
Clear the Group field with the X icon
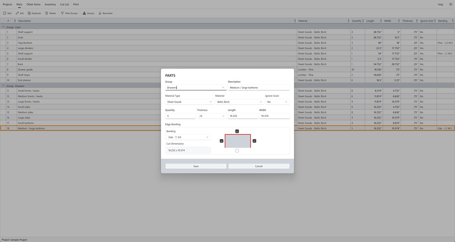tap(223, 88)
